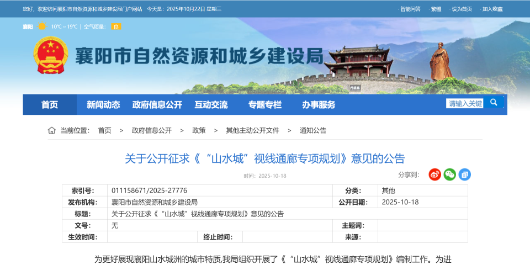Image resolution: width=530 pixels, height=265 pixels.
Task: Open the 政府信息公开 menu
Action: coord(157,105)
